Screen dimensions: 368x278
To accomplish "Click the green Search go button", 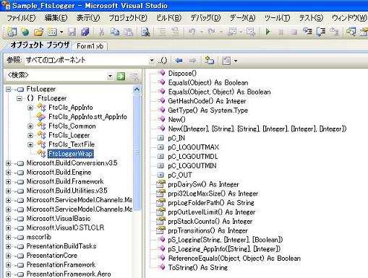I will 121,77.
